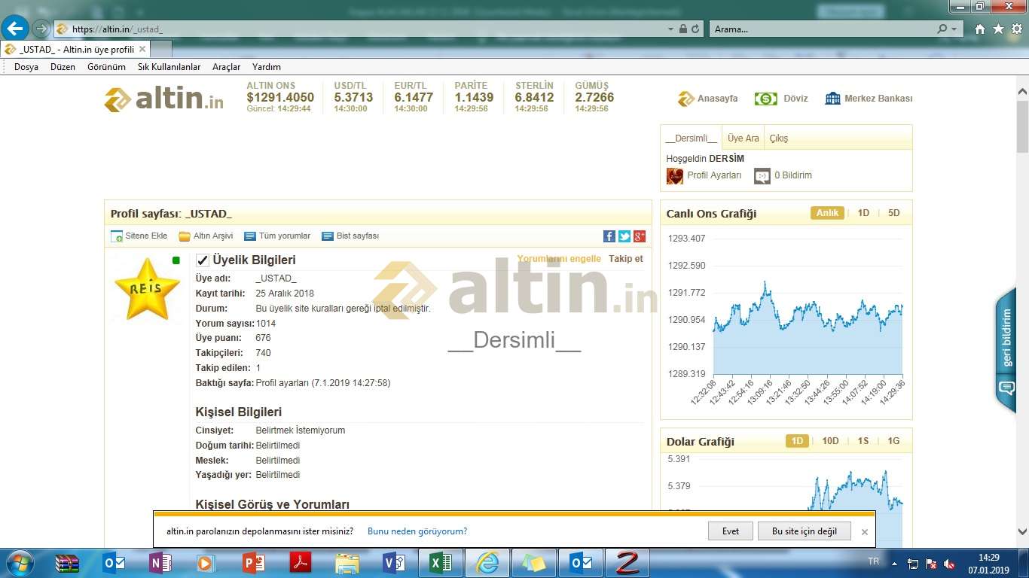Click the browser Forward arrow button
Viewport: 1029px width, 578px height.
[41, 29]
